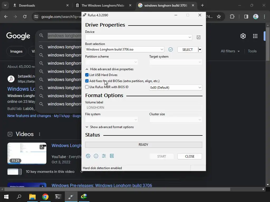Bookmark this page with star icon
Viewport: 270px width, 202px height.
[x=219, y=17]
